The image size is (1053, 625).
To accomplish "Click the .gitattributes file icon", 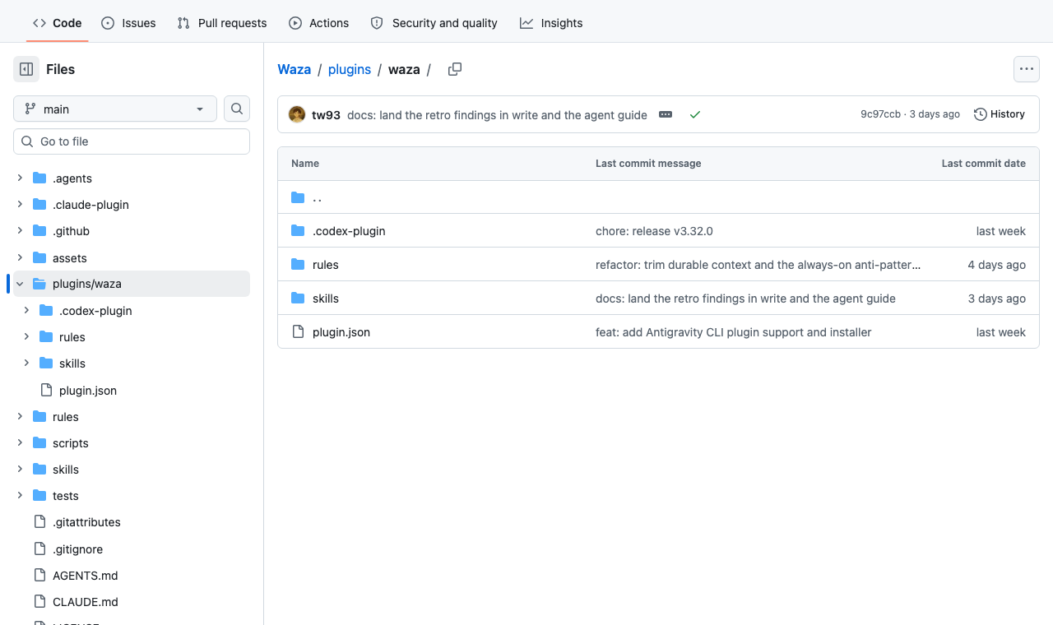I will point(39,522).
